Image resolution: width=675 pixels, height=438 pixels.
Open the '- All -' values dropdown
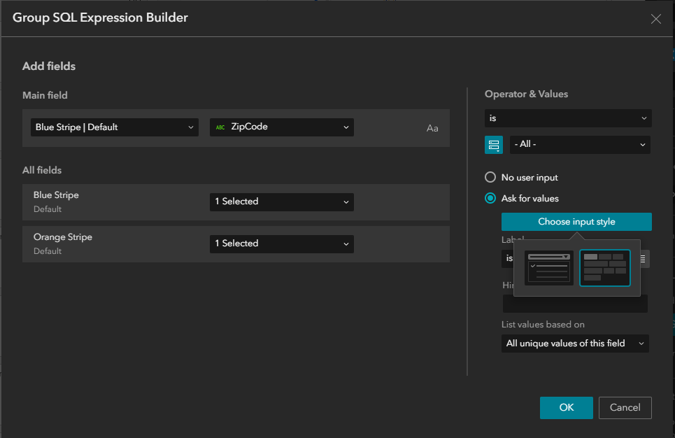[x=580, y=145]
